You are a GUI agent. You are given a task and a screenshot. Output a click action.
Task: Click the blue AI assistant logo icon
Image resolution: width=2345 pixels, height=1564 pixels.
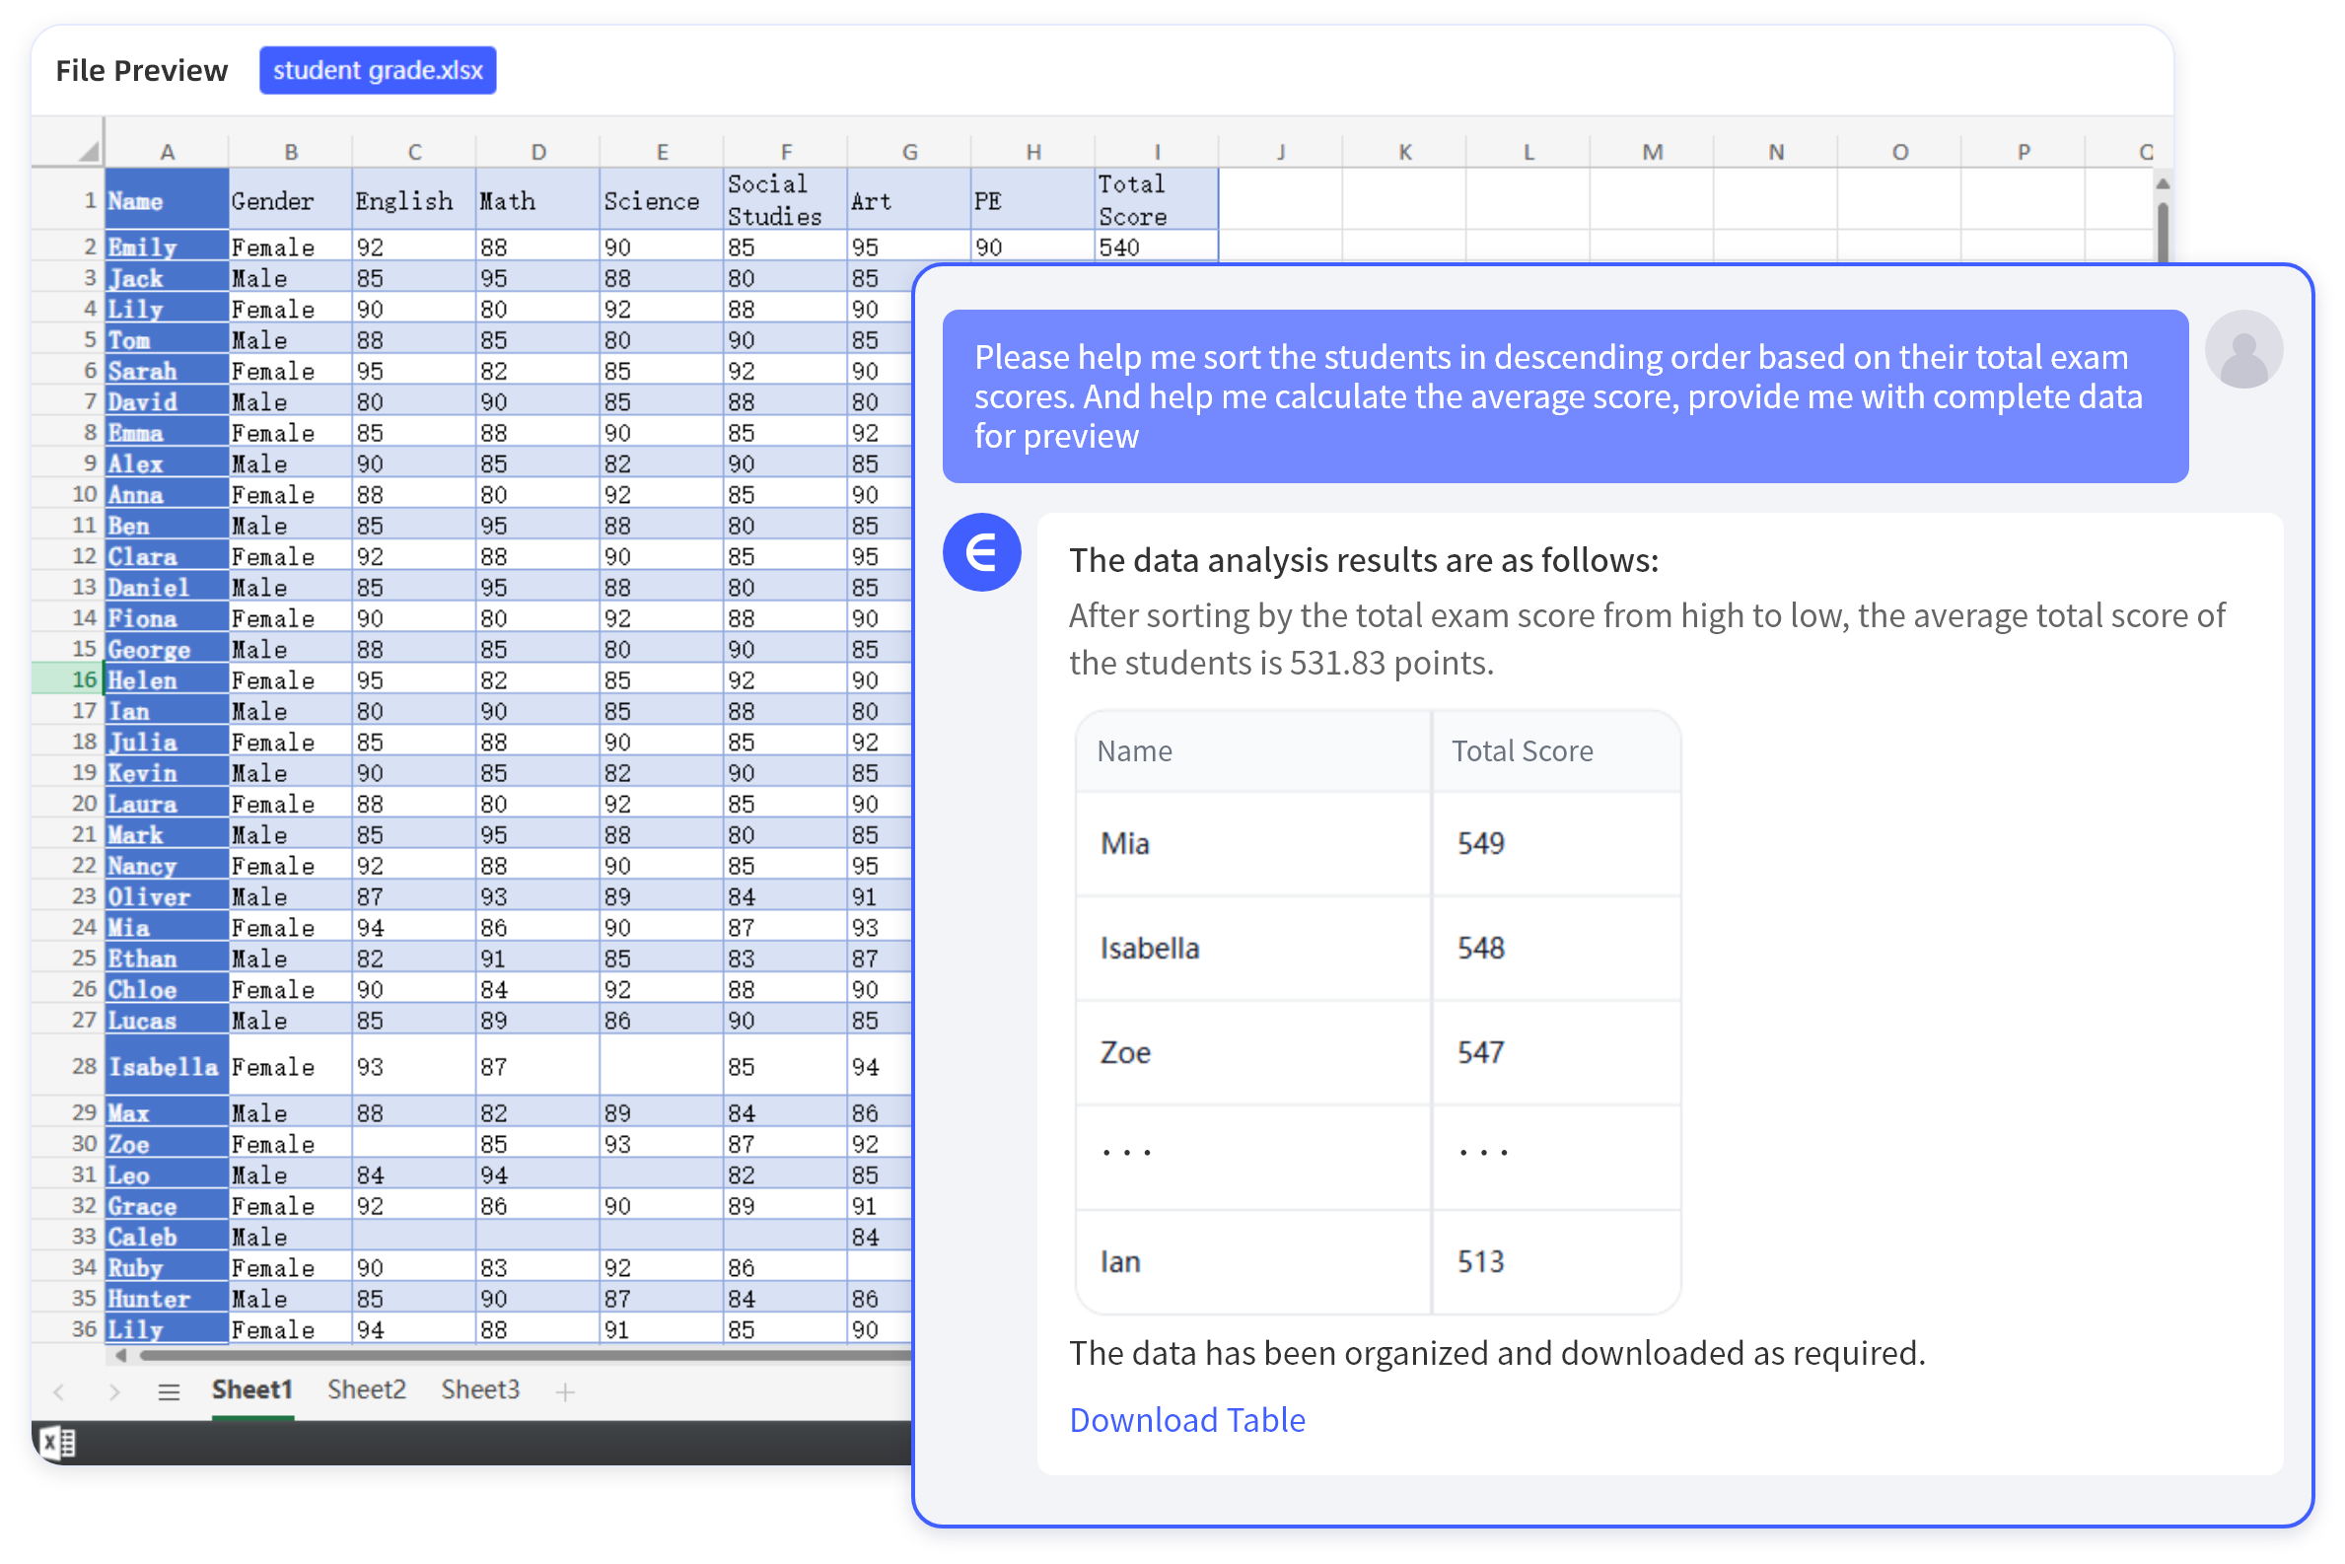(981, 551)
